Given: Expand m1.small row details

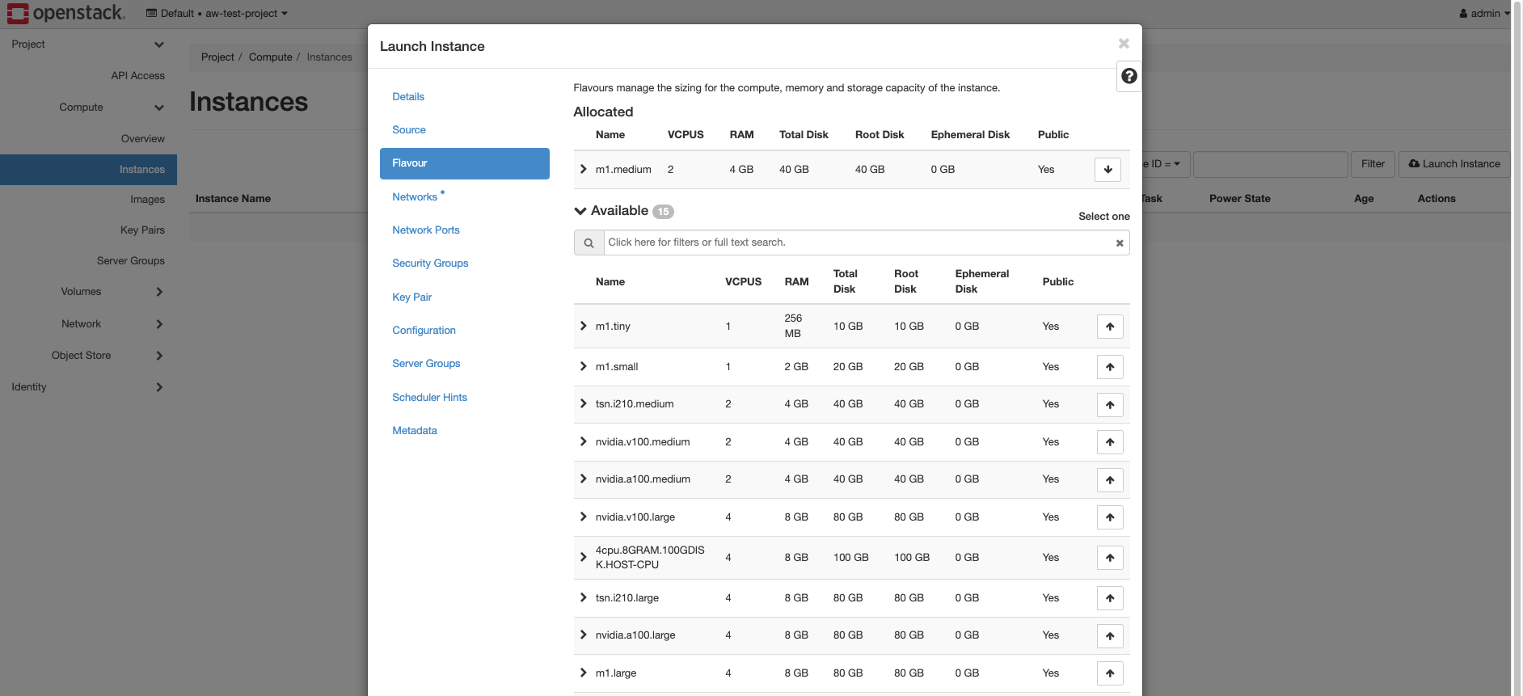Looking at the screenshot, I should (x=583, y=366).
